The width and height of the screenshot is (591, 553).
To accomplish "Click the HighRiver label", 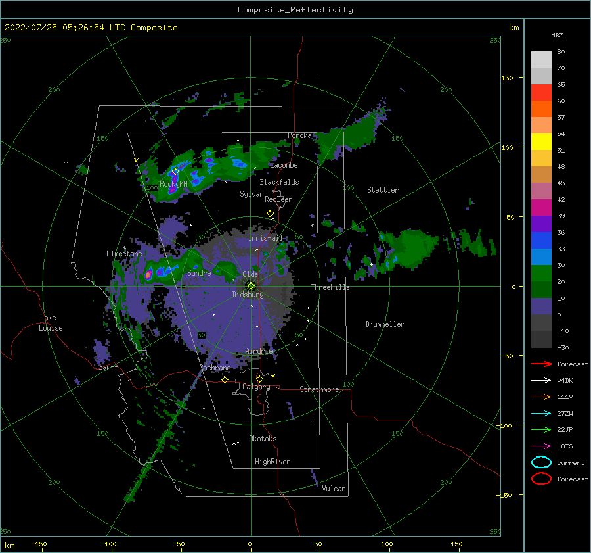I will click(x=273, y=462).
